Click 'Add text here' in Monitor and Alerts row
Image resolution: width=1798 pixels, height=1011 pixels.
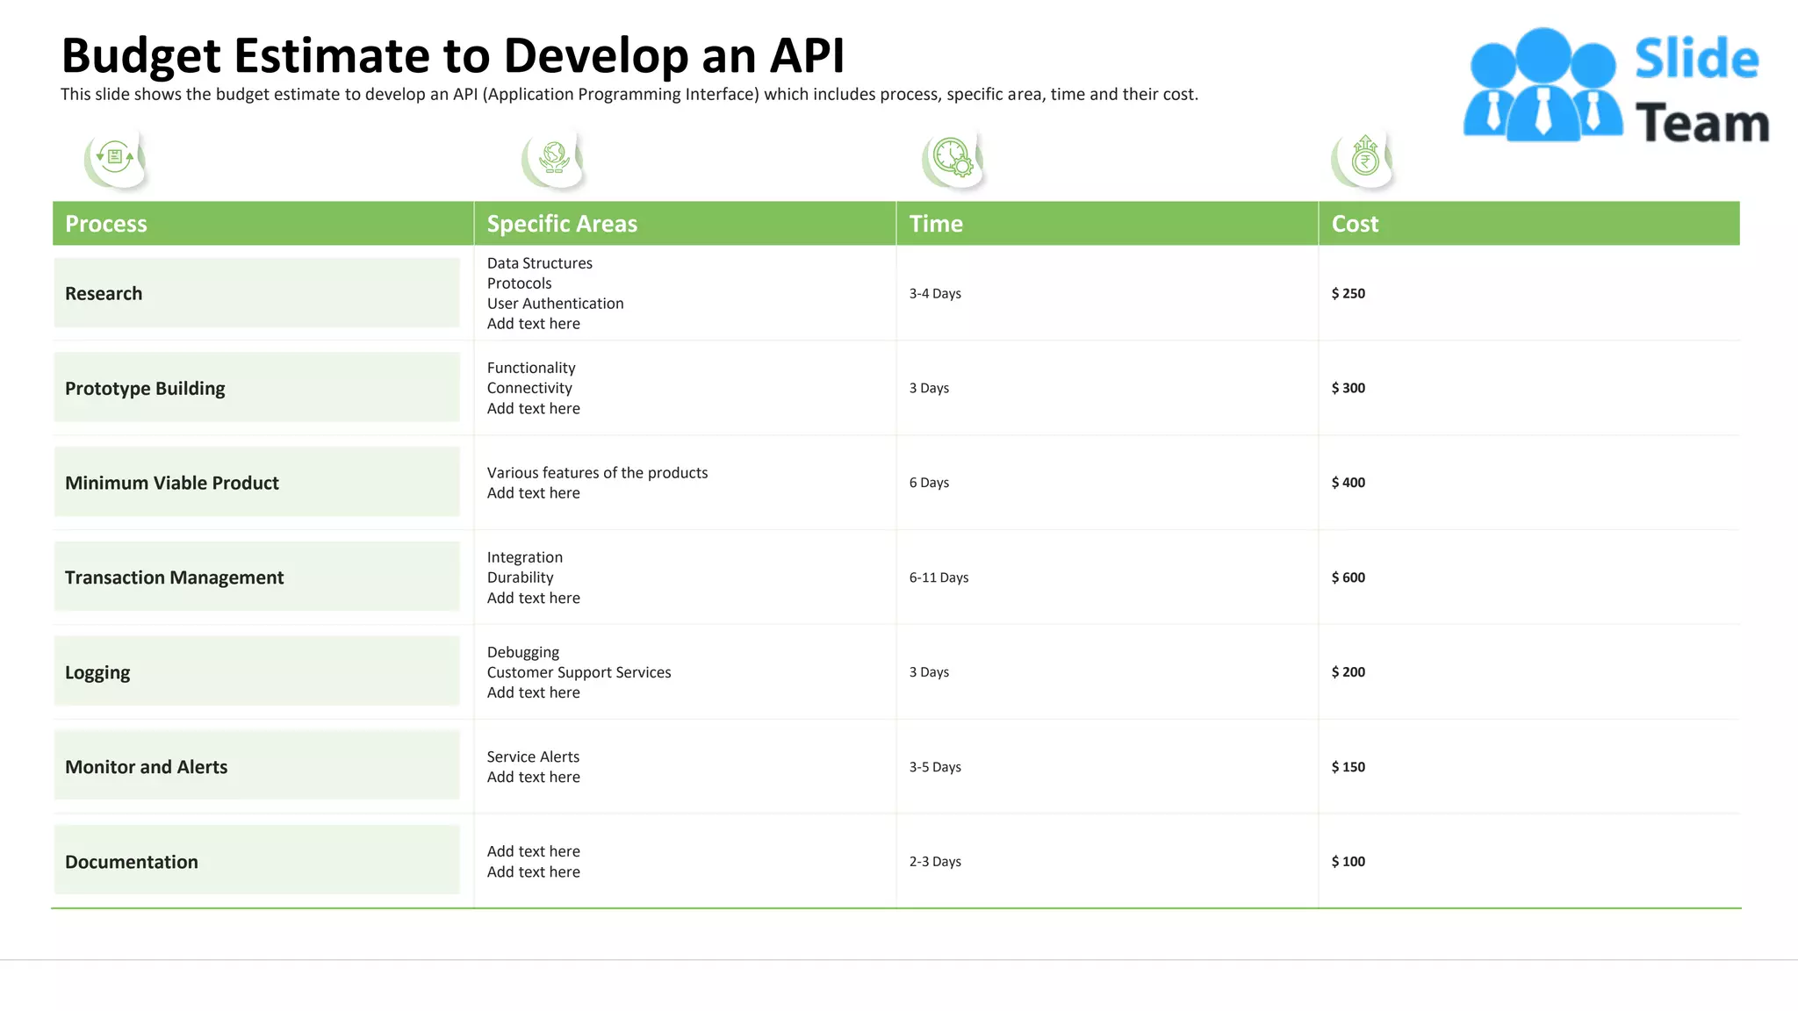(533, 778)
